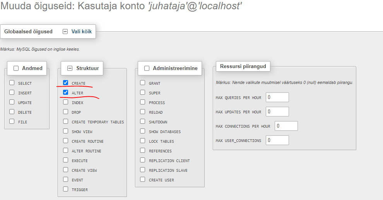Select all Andmed privileges checkbox
Image resolution: width=383 pixels, height=200 pixels.
click(16, 68)
